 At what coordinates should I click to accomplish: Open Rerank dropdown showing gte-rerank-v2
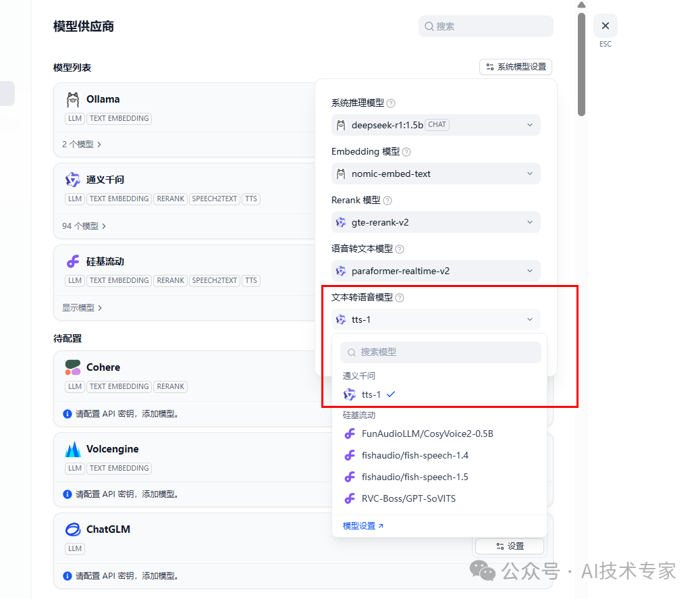(436, 222)
